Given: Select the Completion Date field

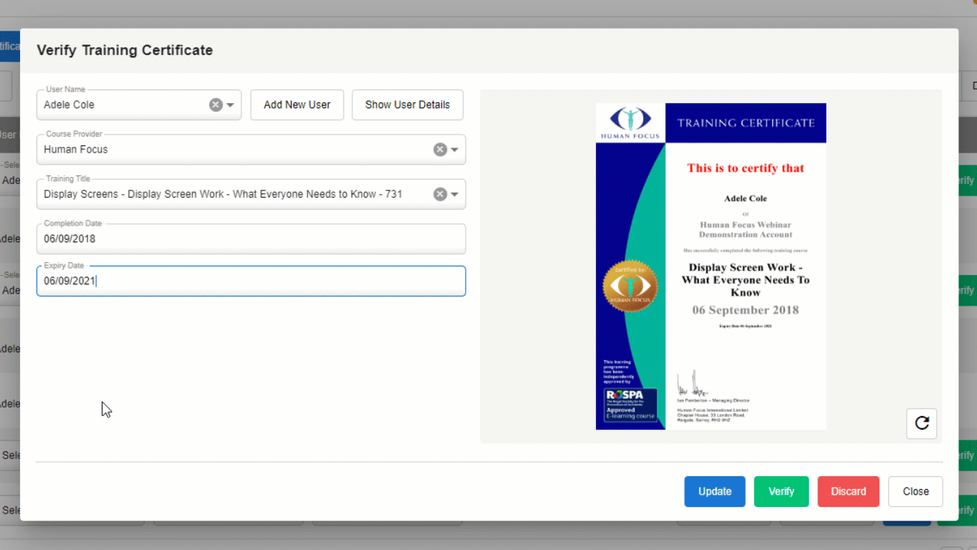Looking at the screenshot, I should tap(251, 238).
